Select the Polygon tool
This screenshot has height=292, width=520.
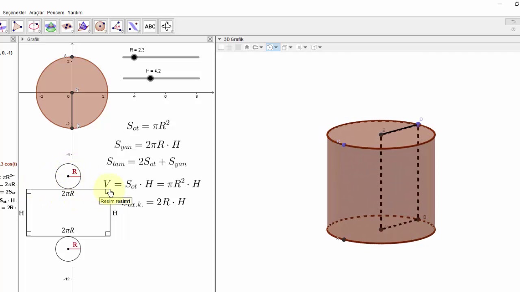[17, 26]
